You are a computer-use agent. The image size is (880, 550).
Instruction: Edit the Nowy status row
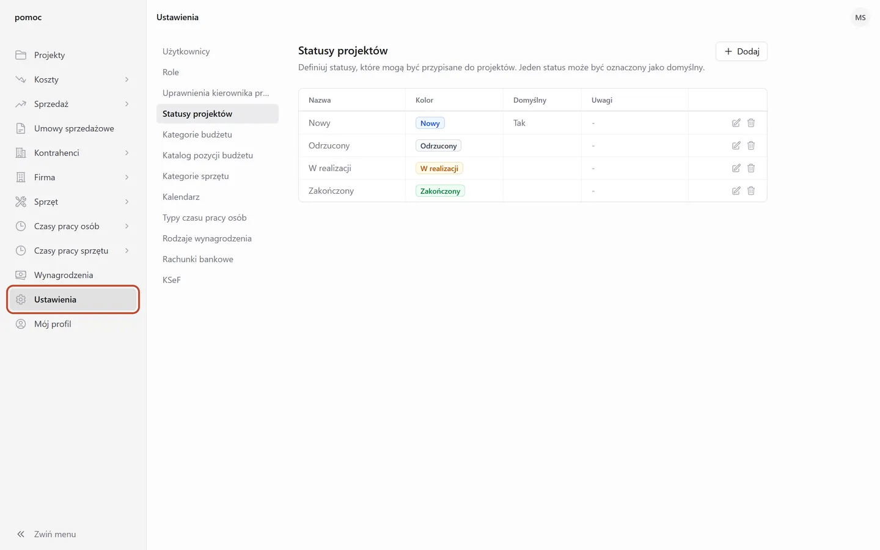[736, 123]
